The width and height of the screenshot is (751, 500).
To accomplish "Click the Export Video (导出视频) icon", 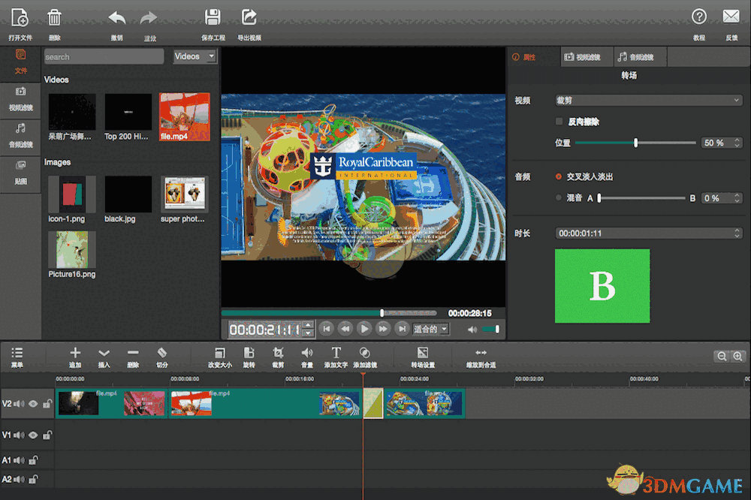I will coord(249,17).
